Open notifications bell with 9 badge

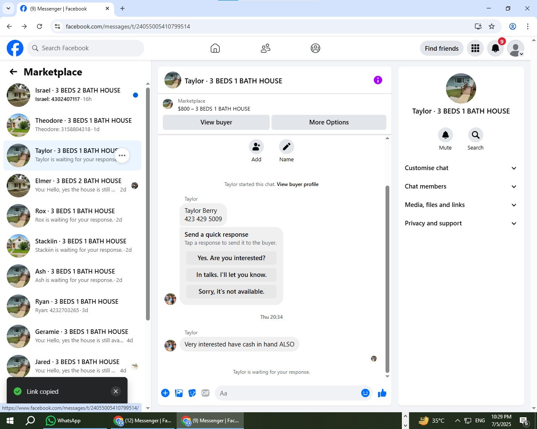(495, 48)
